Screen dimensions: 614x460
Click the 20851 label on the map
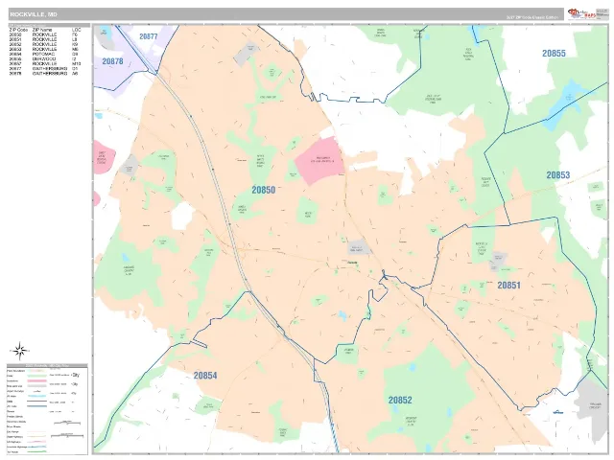[x=509, y=286]
